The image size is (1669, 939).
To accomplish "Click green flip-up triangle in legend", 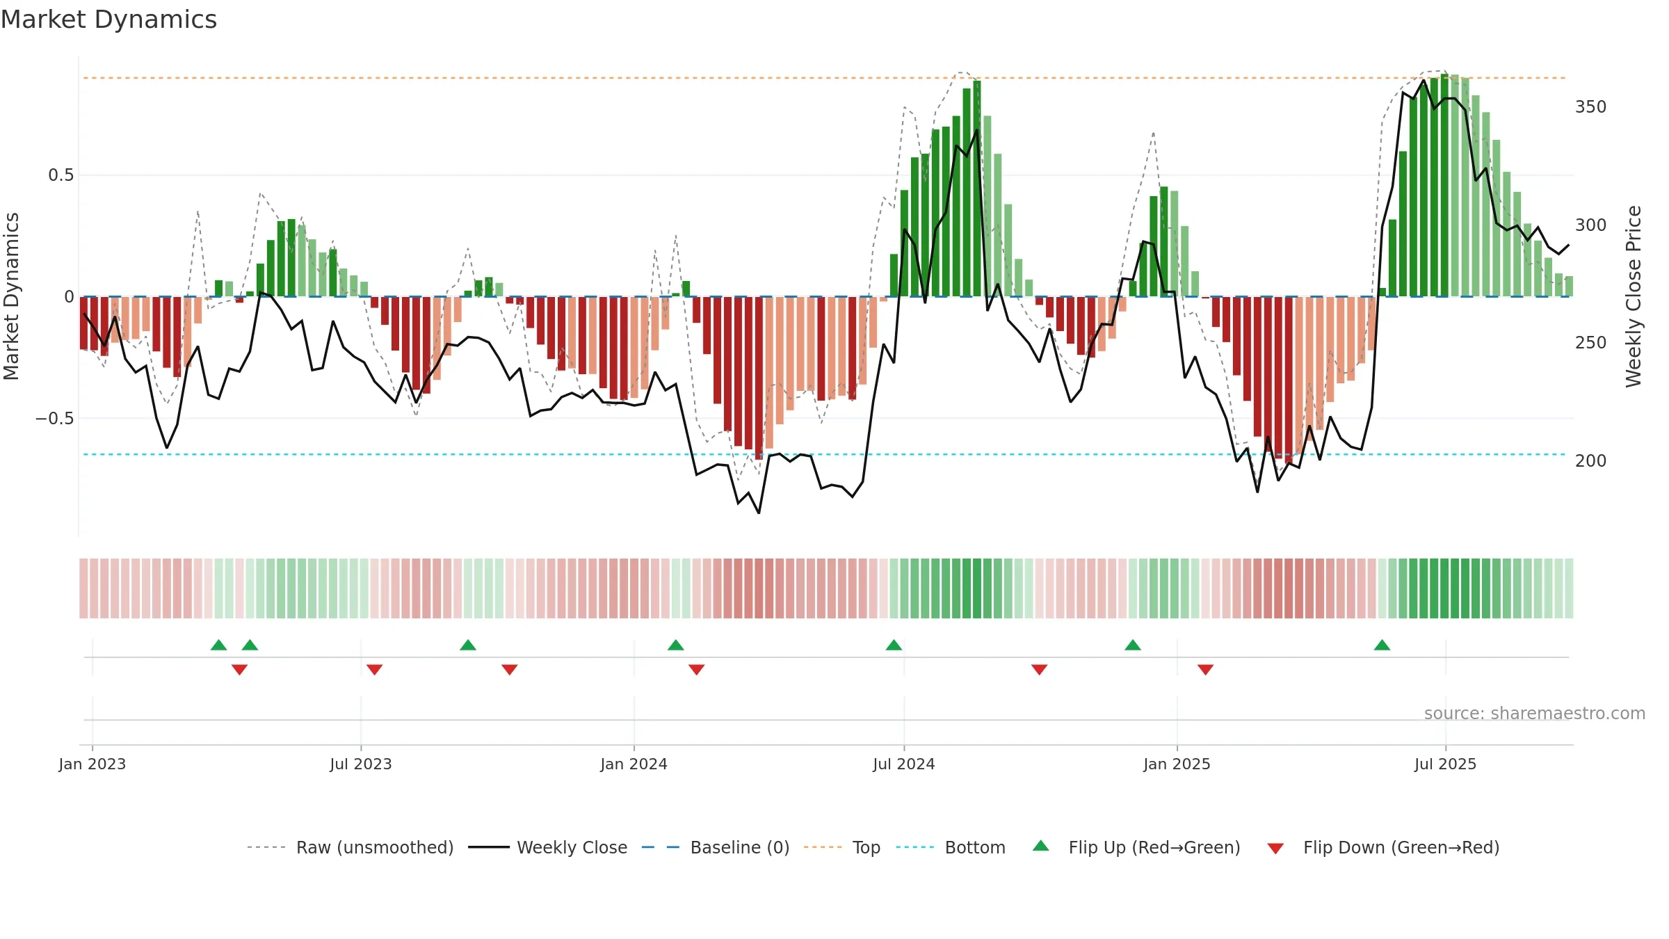I will [x=1041, y=846].
